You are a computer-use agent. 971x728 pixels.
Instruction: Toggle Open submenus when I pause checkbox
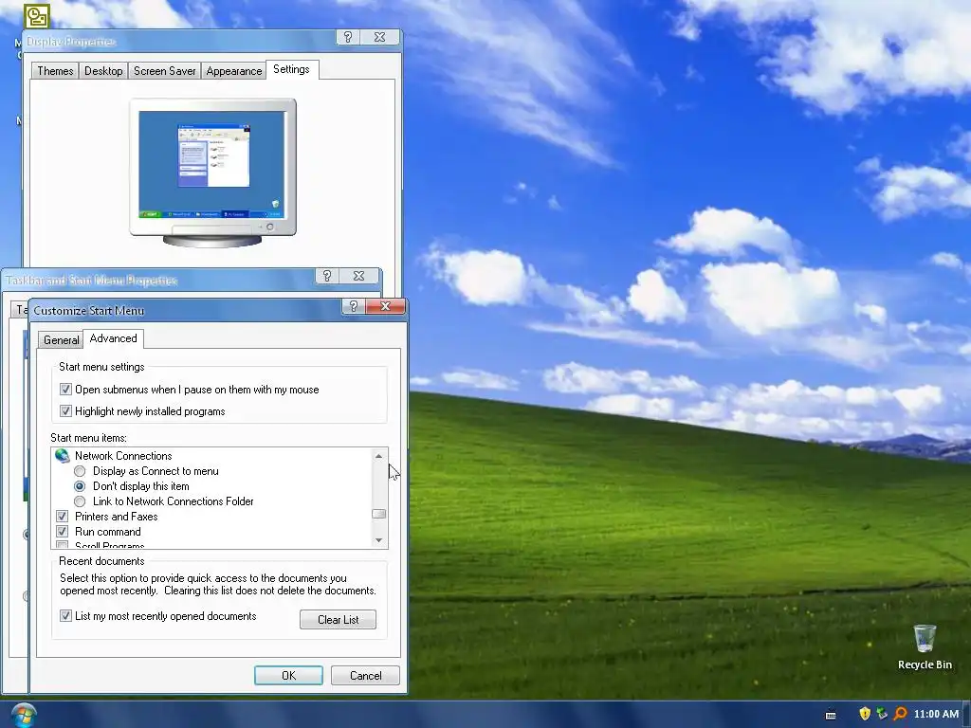pyautogui.click(x=65, y=390)
